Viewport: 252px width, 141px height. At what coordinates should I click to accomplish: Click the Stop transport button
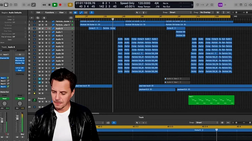tap(49, 5)
